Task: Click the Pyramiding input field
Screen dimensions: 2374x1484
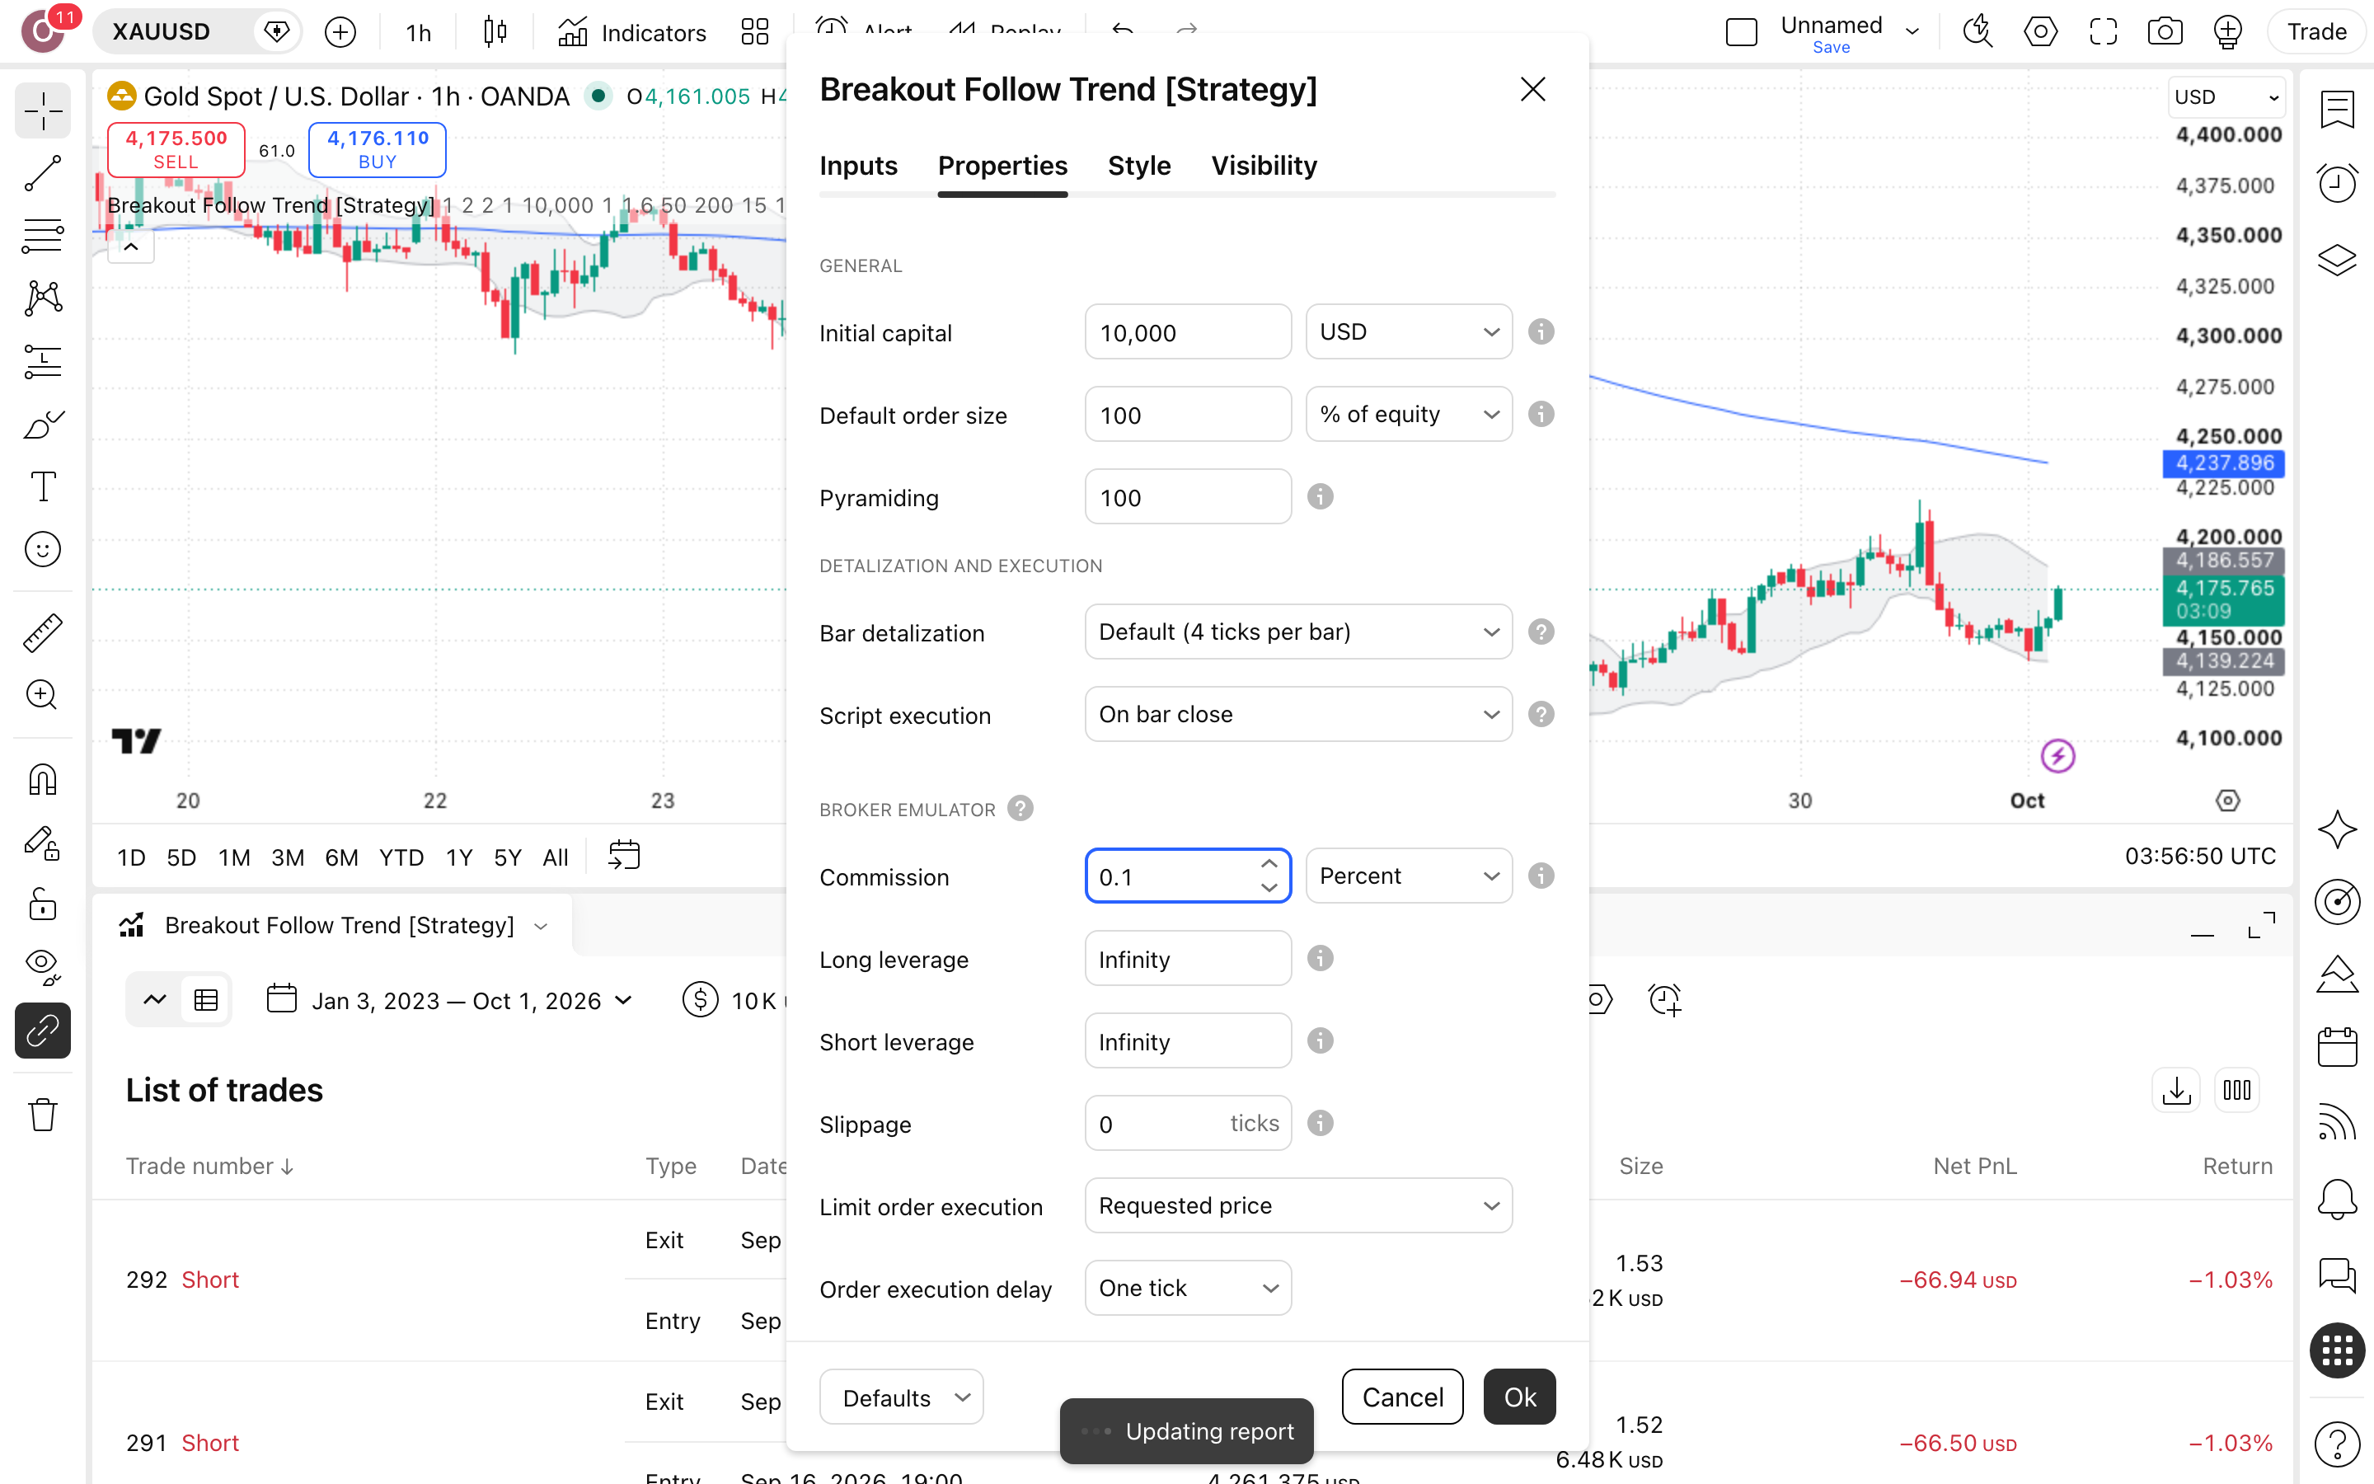Action: pos(1188,496)
